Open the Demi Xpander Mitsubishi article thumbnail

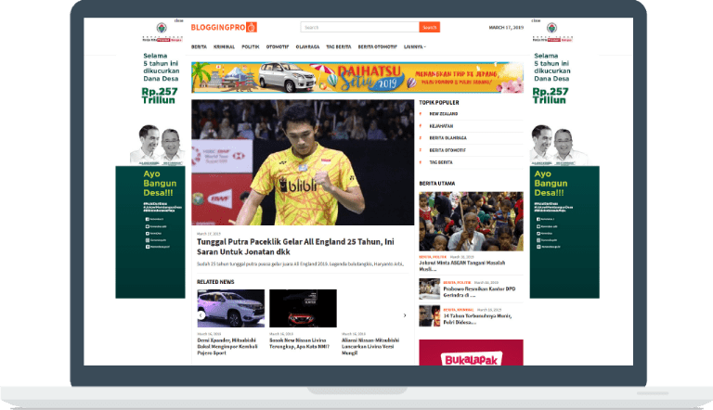coord(230,308)
